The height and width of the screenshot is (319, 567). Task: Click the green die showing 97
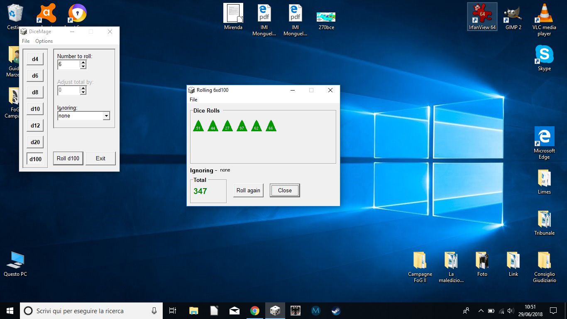(242, 126)
